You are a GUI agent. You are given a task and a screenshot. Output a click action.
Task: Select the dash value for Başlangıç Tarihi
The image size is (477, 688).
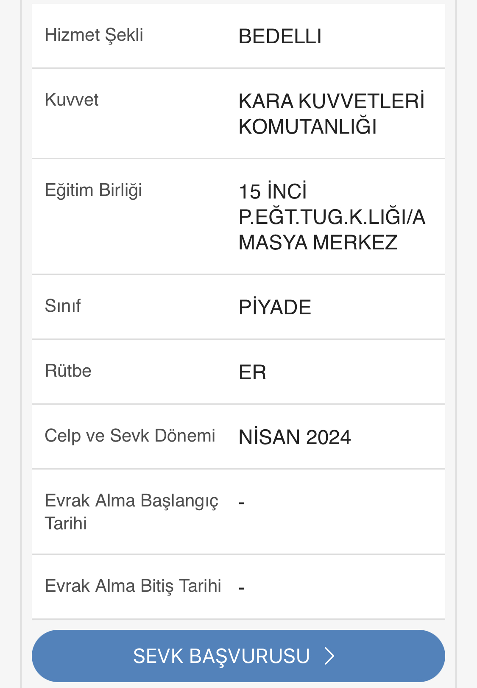click(242, 503)
